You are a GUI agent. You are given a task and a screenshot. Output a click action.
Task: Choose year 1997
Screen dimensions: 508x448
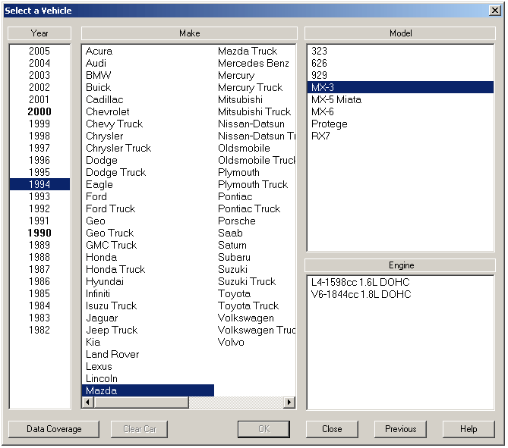(39, 148)
